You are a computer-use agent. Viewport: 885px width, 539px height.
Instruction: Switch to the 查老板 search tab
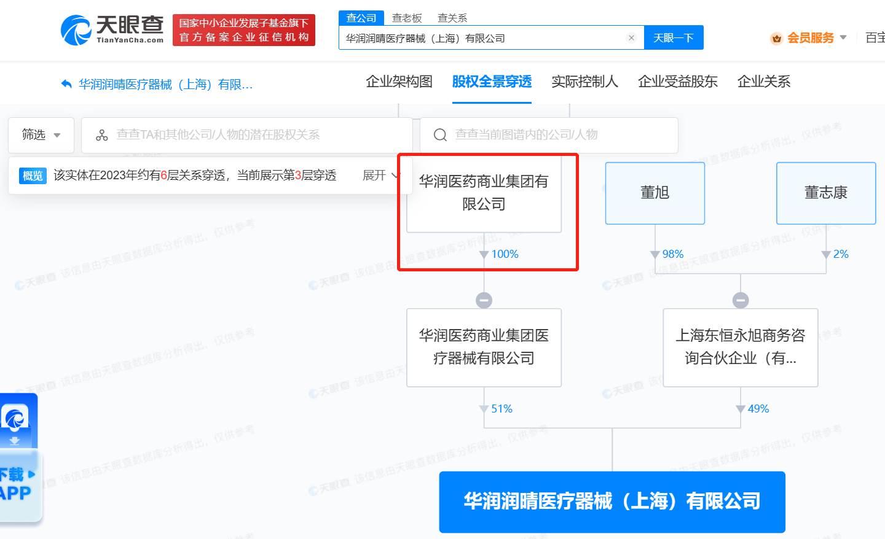pos(407,18)
